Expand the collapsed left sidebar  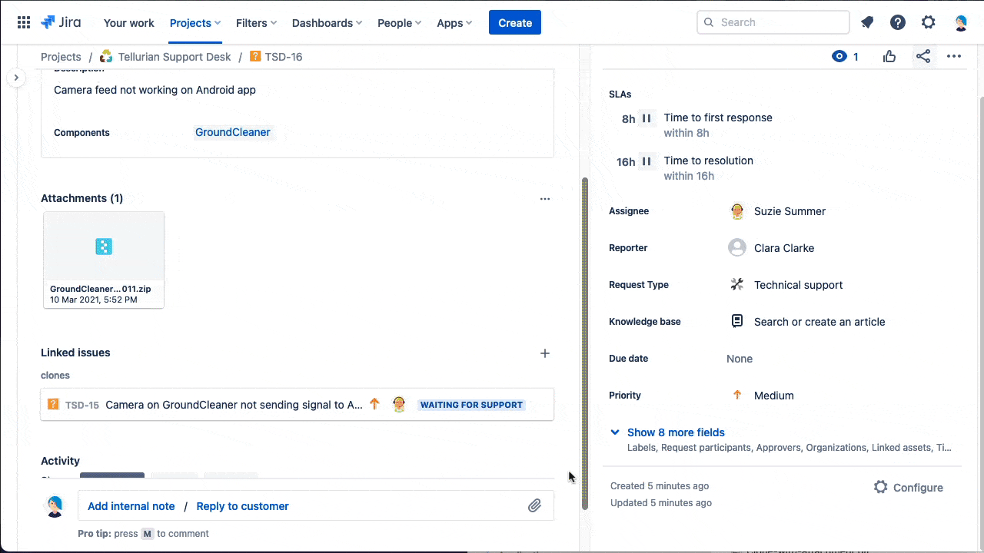16,78
